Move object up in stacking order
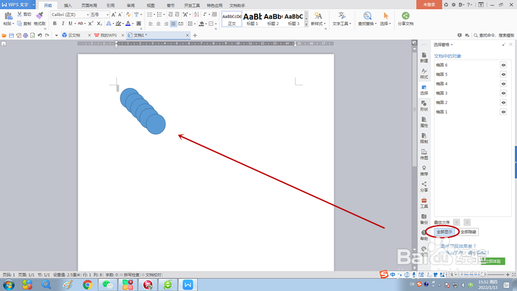 coord(456,222)
